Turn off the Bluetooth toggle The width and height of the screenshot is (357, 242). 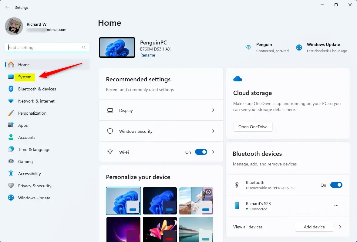click(x=336, y=185)
